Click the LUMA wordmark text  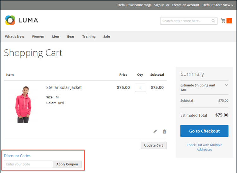[x=28, y=20]
